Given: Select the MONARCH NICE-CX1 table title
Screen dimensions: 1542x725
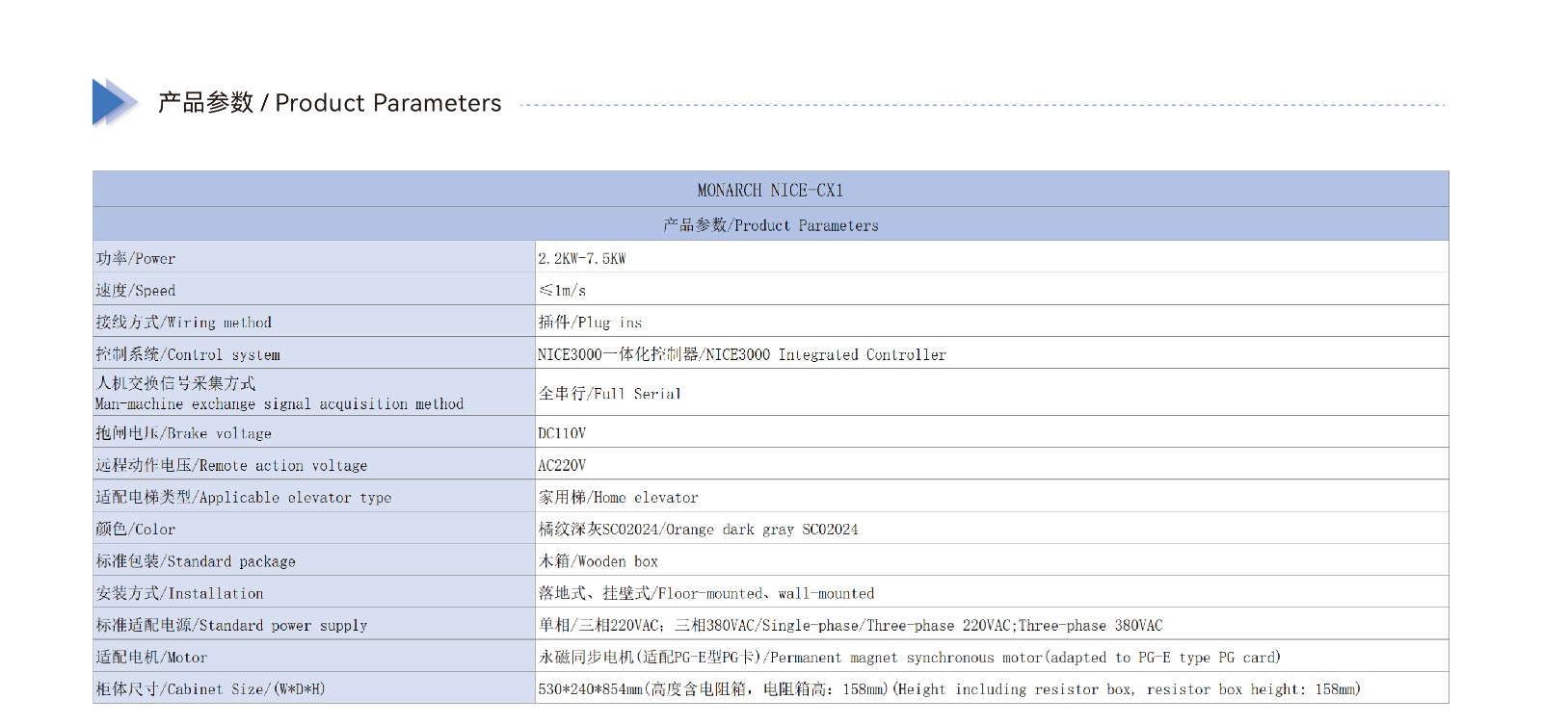Looking at the screenshot, I should click(770, 190).
